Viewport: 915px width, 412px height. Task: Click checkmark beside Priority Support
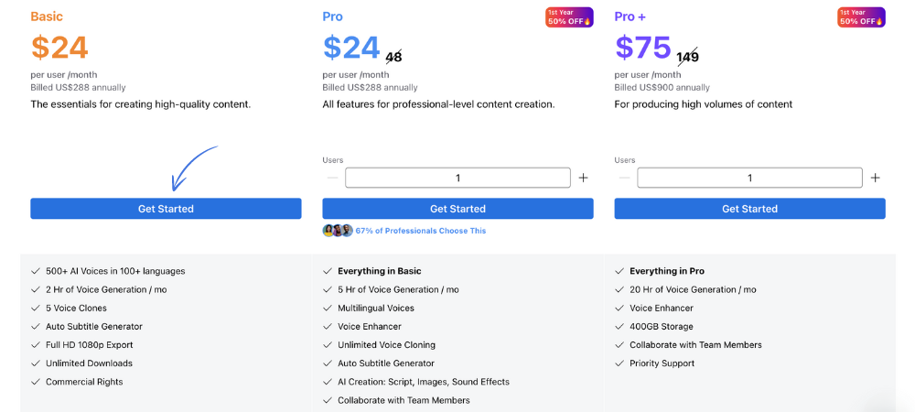coord(619,363)
